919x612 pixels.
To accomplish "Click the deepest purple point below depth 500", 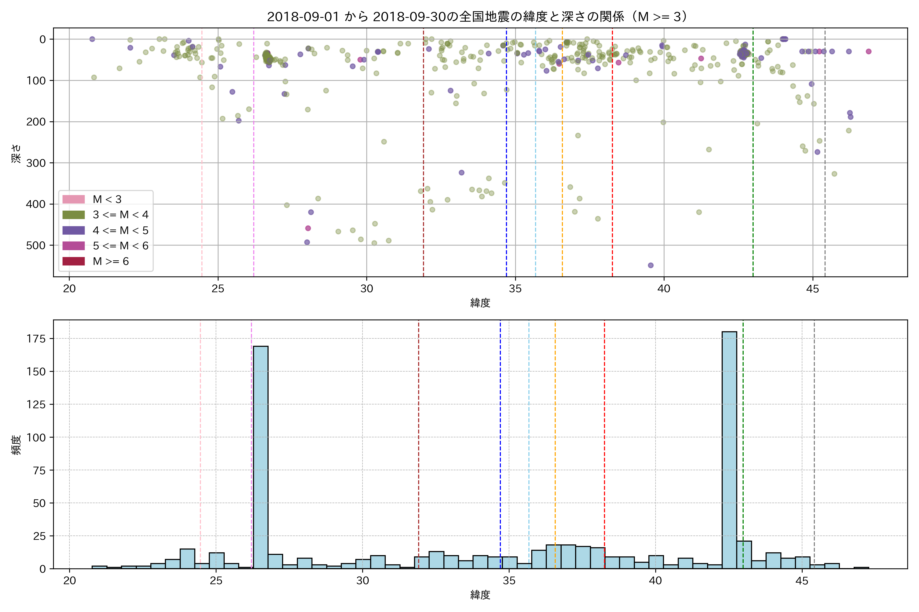I will pyautogui.click(x=650, y=265).
